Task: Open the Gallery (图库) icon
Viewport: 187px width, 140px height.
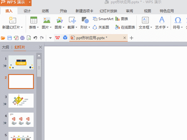Action: pyautogui.click(x=59, y=20)
